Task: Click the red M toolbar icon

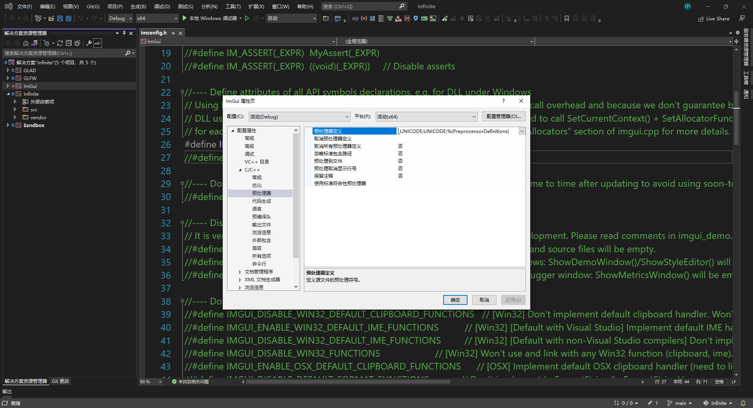Action: [x=407, y=18]
